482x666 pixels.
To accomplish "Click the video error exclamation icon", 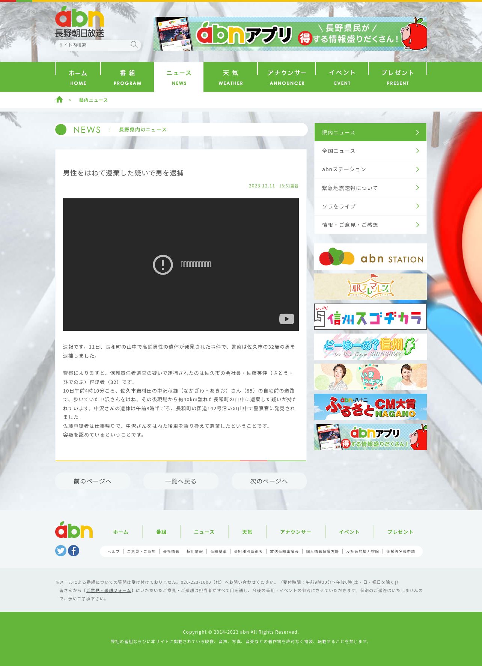I will click(163, 264).
